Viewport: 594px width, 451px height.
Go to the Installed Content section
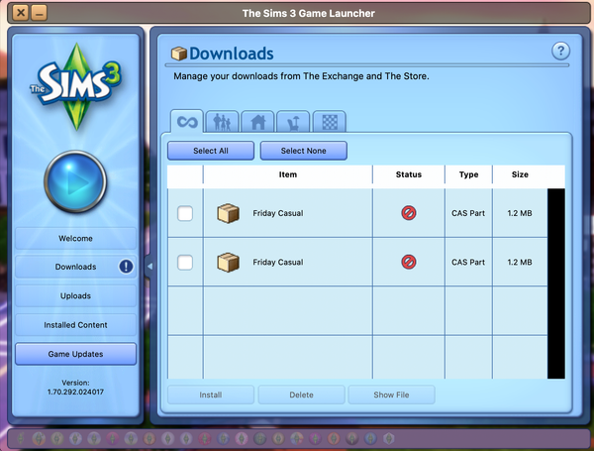(x=75, y=324)
